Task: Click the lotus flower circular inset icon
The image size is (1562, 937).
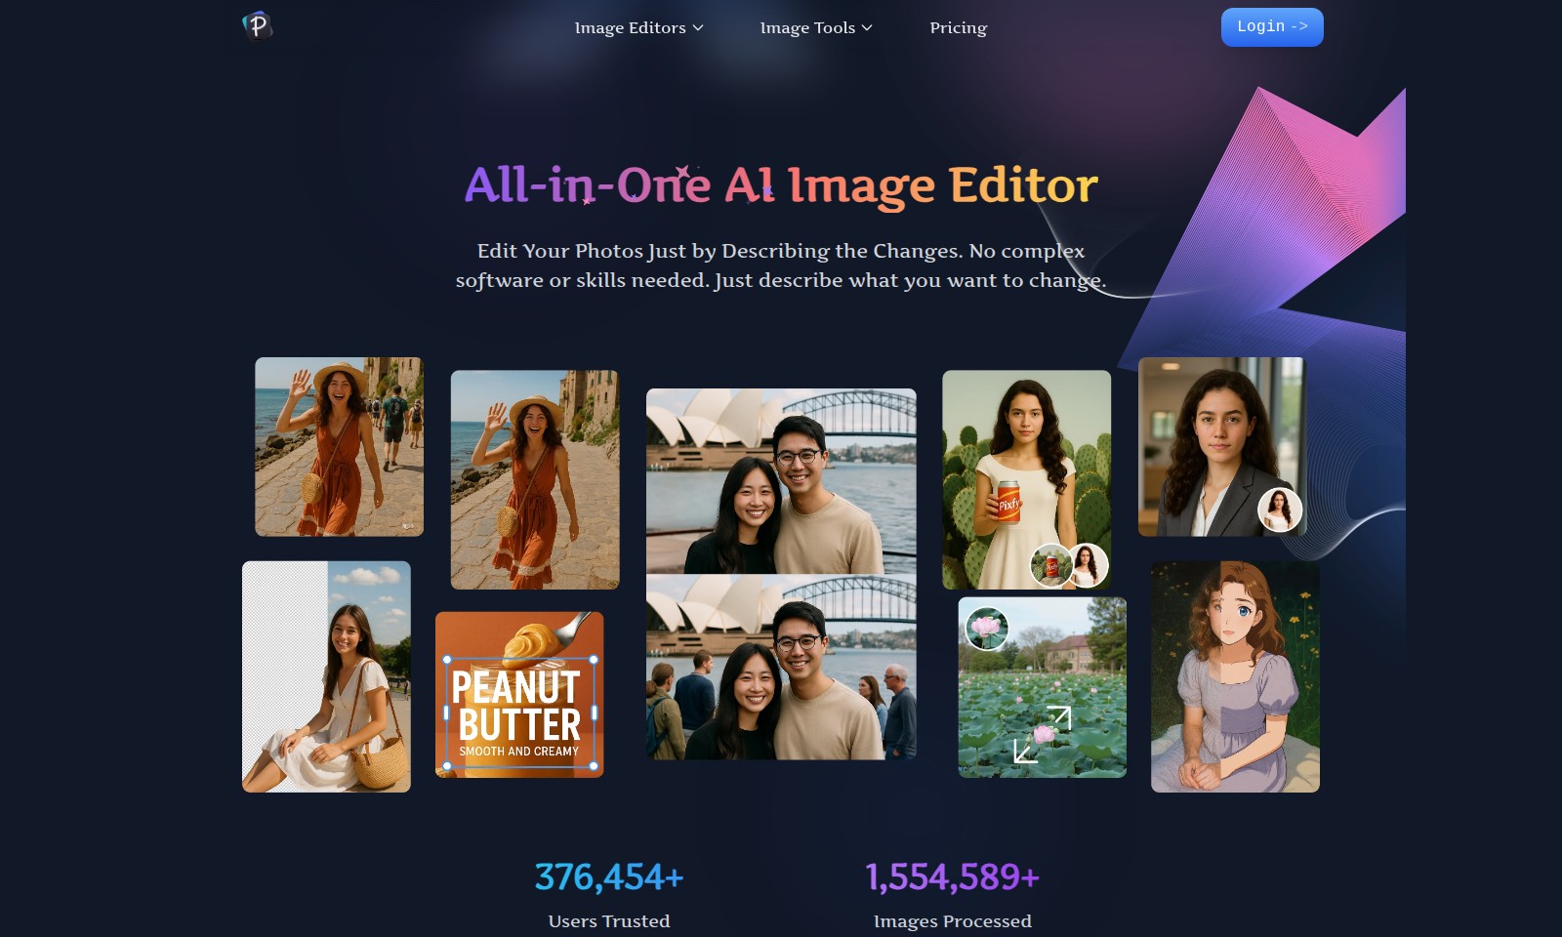Action: click(x=987, y=629)
